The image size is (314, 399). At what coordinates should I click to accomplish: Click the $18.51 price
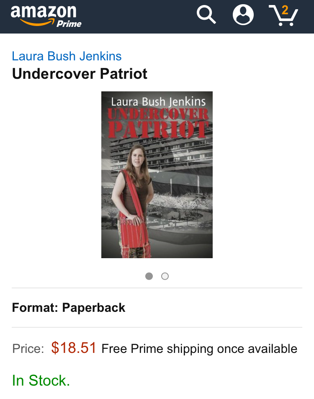click(x=74, y=348)
